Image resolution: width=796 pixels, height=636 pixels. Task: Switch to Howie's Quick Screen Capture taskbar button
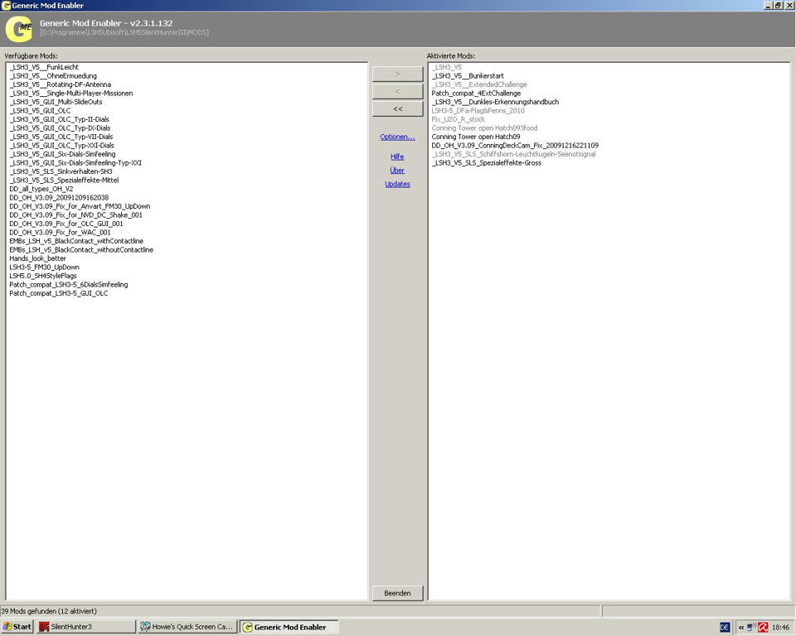[x=187, y=627]
